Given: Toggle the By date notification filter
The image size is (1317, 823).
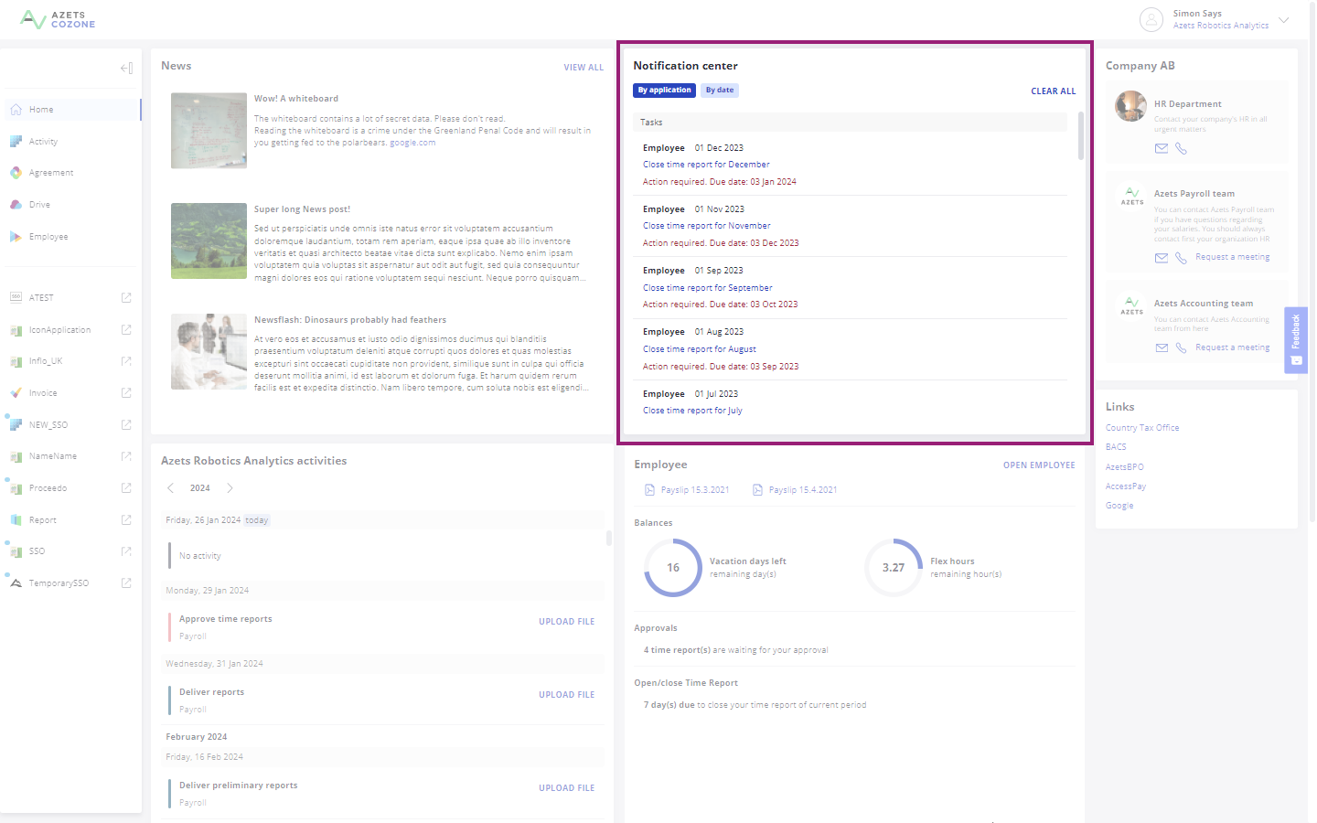Looking at the screenshot, I should point(719,90).
